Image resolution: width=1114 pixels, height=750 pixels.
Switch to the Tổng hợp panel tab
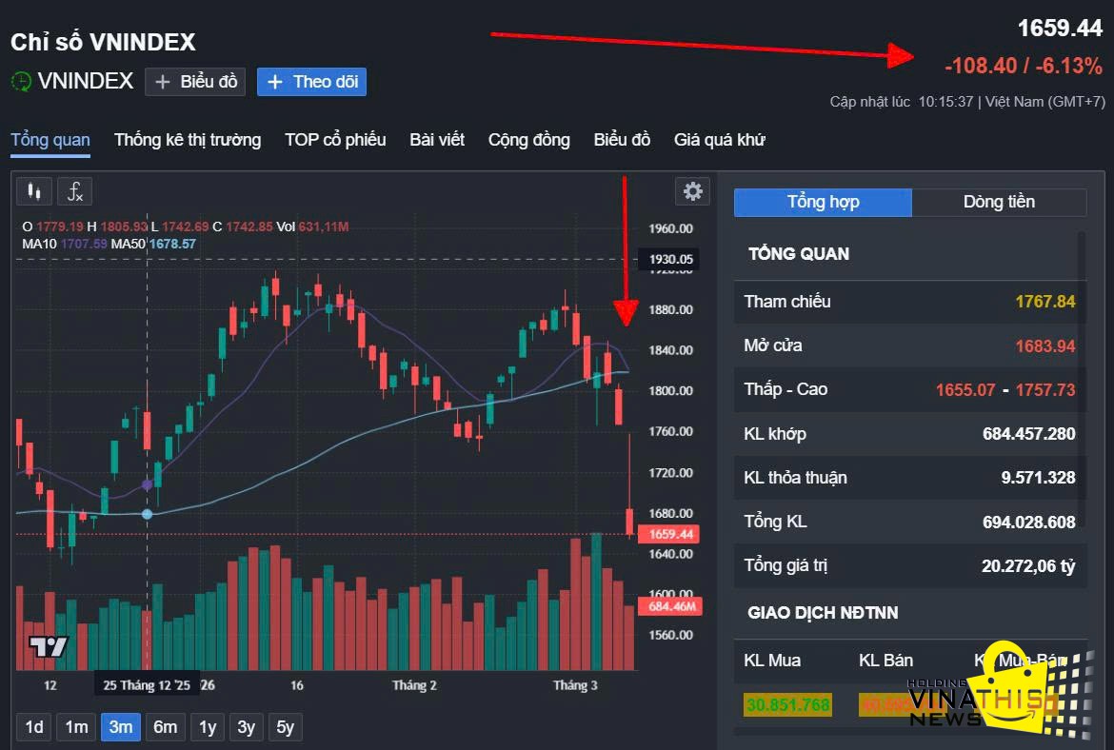[x=822, y=202]
